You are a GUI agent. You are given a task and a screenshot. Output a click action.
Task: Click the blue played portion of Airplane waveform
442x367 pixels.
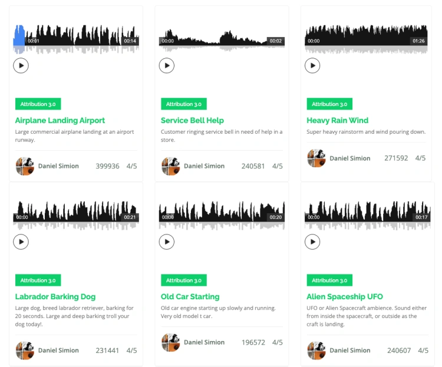[x=19, y=38]
